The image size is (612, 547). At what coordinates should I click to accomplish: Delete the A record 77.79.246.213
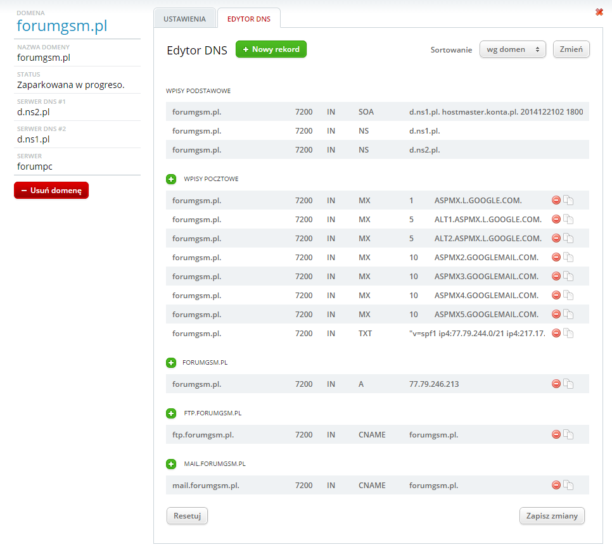coord(556,384)
